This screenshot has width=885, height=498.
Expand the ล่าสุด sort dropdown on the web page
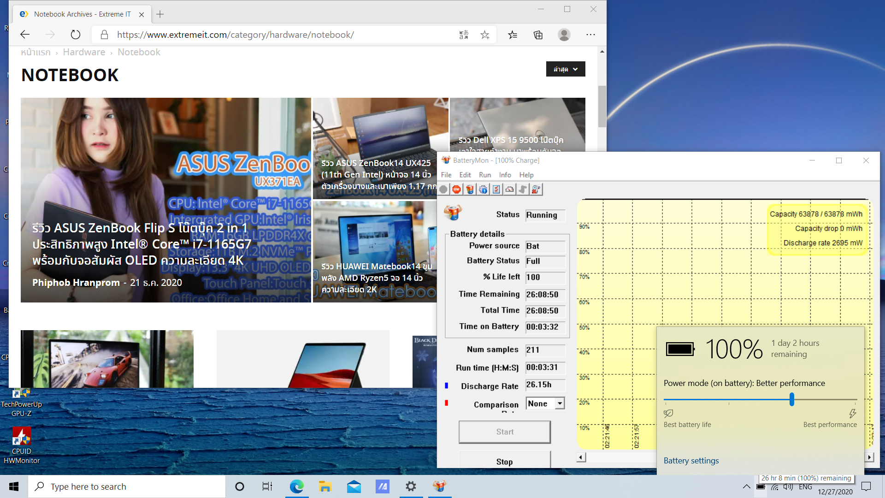pyautogui.click(x=566, y=69)
